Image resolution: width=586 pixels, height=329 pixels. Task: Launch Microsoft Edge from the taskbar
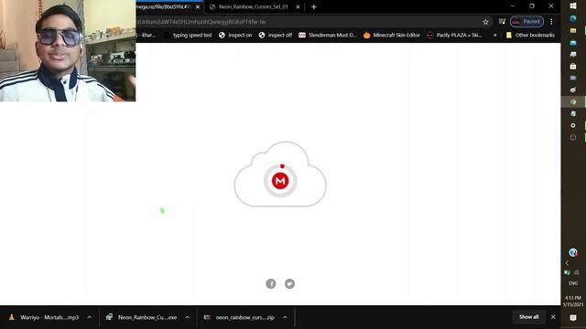point(573,18)
